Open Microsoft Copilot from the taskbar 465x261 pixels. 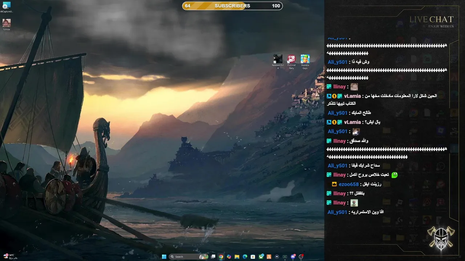click(229, 257)
